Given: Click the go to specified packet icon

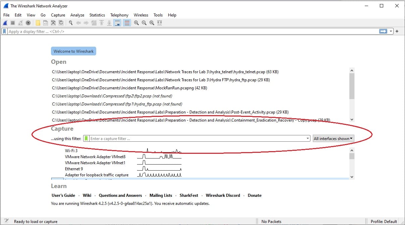Looking at the screenshot, I should click(x=94, y=23).
